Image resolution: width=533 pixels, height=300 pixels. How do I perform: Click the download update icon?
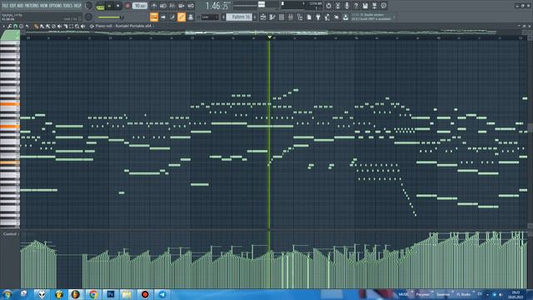click(x=346, y=17)
